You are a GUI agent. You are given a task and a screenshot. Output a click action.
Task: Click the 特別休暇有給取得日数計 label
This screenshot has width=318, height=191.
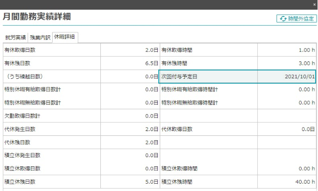click(x=33, y=89)
